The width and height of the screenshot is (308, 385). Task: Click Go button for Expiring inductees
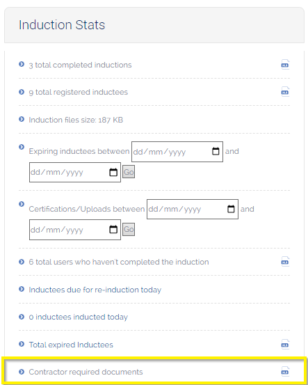click(129, 172)
